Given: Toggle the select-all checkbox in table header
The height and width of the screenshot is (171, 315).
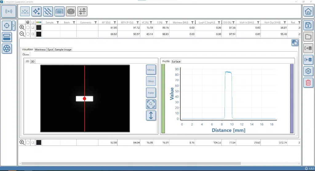Looking at the screenshot, I should 33,22.
